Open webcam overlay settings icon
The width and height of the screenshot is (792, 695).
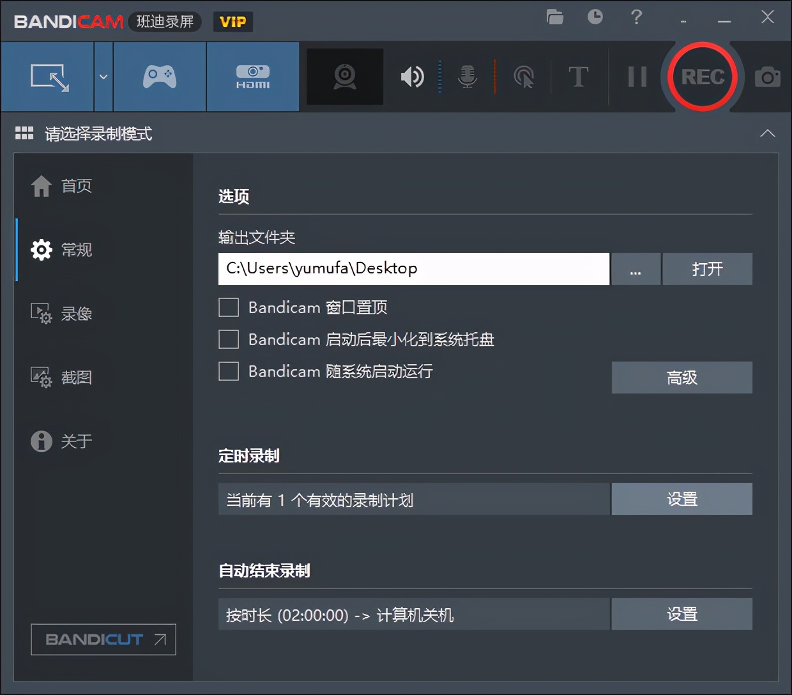pyautogui.click(x=344, y=77)
